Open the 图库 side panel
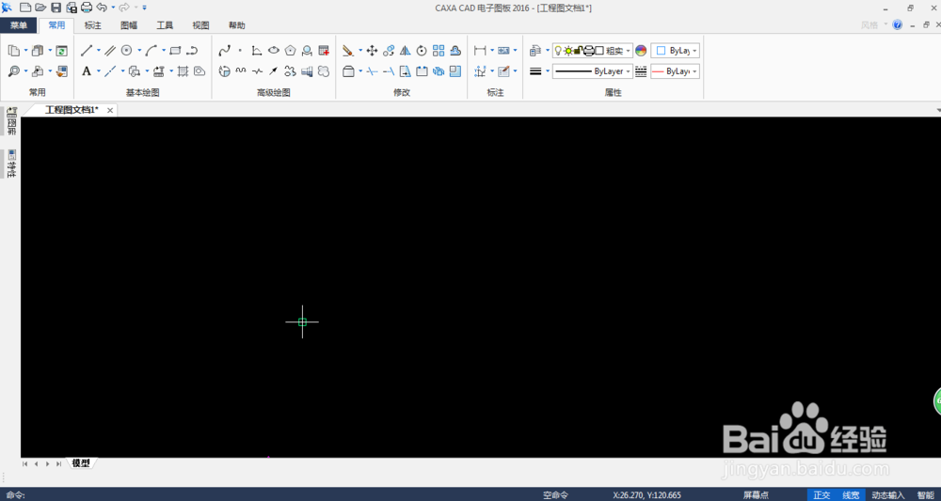The image size is (941, 501). click(x=11, y=121)
